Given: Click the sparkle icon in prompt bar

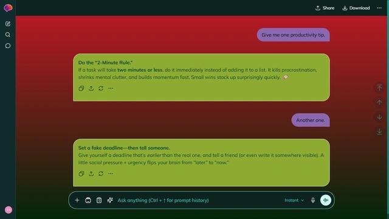Looking at the screenshot, I should tap(110, 200).
